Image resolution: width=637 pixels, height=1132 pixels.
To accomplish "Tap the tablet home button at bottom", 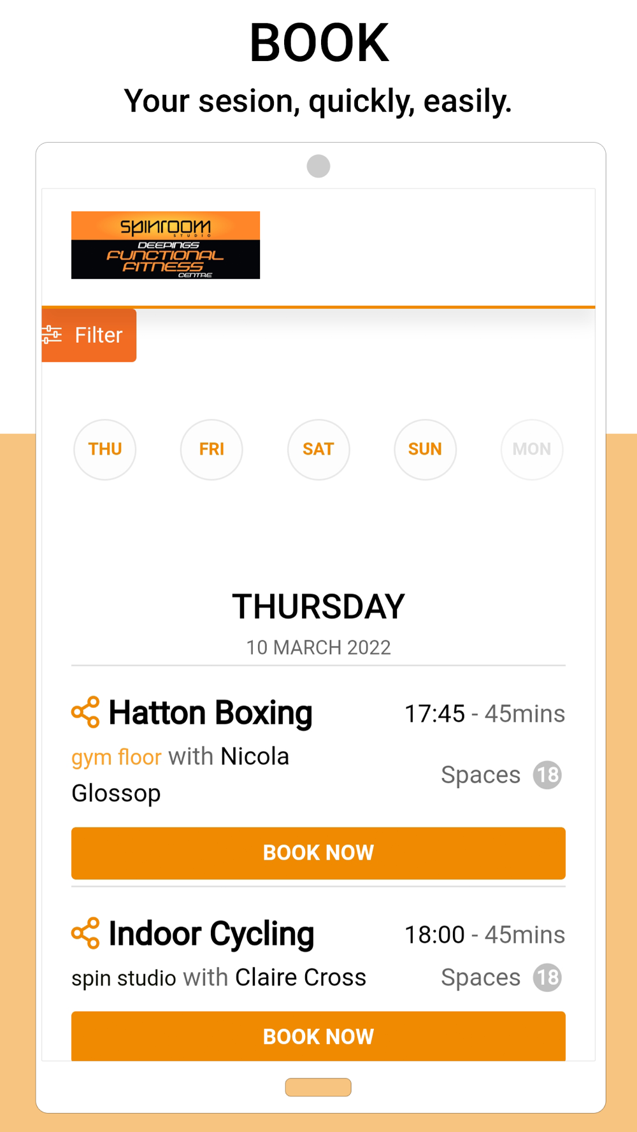I will (x=318, y=1087).
